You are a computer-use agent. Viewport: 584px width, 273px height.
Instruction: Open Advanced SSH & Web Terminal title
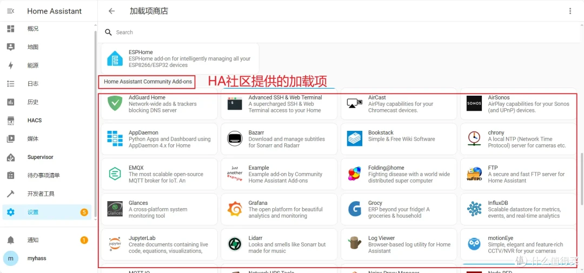(285, 97)
